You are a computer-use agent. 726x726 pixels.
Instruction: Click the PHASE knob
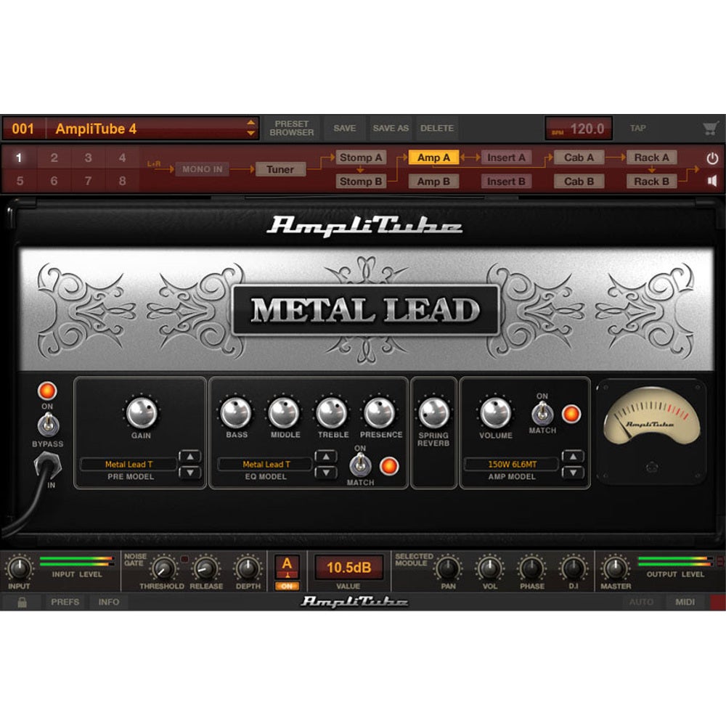531,568
